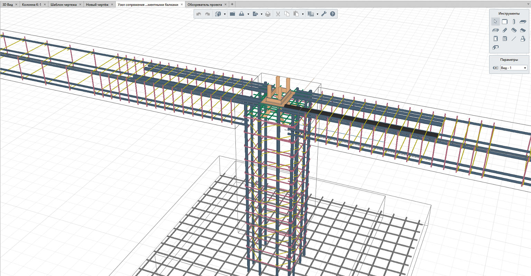531x276 pixels.
Task: Select the beam tool in Инструменты
Action: 504,30
